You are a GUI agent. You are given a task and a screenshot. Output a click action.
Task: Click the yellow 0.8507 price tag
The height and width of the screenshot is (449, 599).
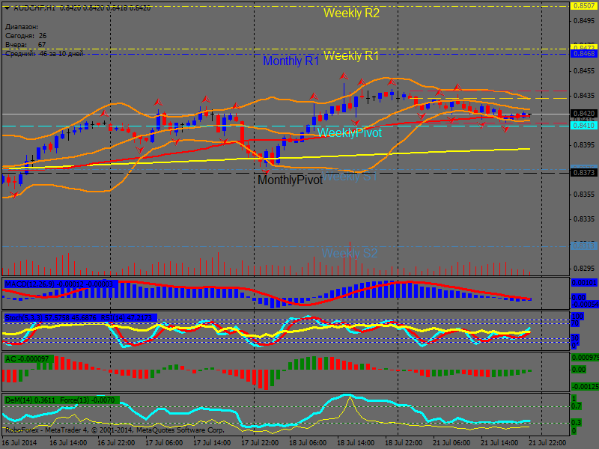click(x=584, y=6)
